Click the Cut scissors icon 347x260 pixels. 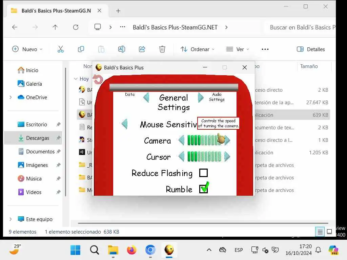(60, 49)
